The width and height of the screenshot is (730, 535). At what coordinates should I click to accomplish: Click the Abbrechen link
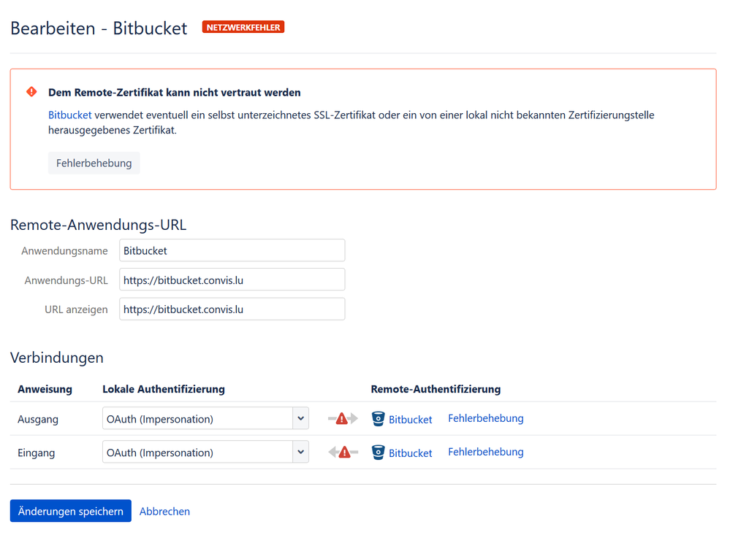[165, 511]
